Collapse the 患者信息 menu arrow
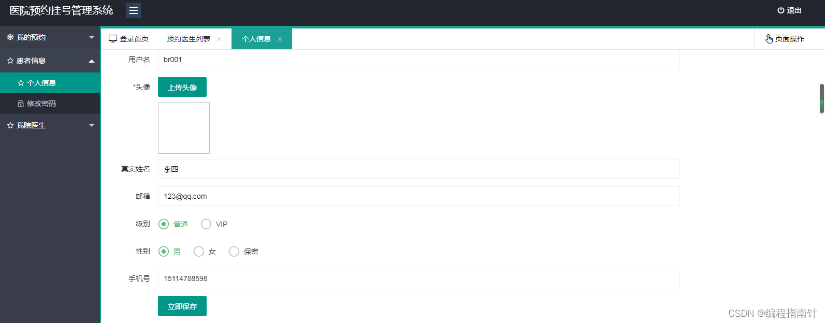Screen dimensions: 825x323 point(92,61)
